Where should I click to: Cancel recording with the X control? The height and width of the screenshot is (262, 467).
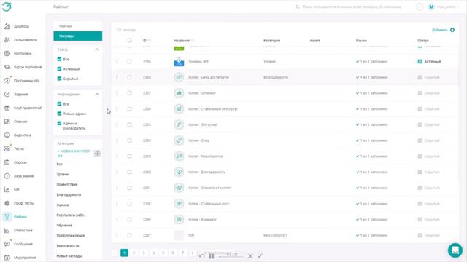tap(250, 255)
